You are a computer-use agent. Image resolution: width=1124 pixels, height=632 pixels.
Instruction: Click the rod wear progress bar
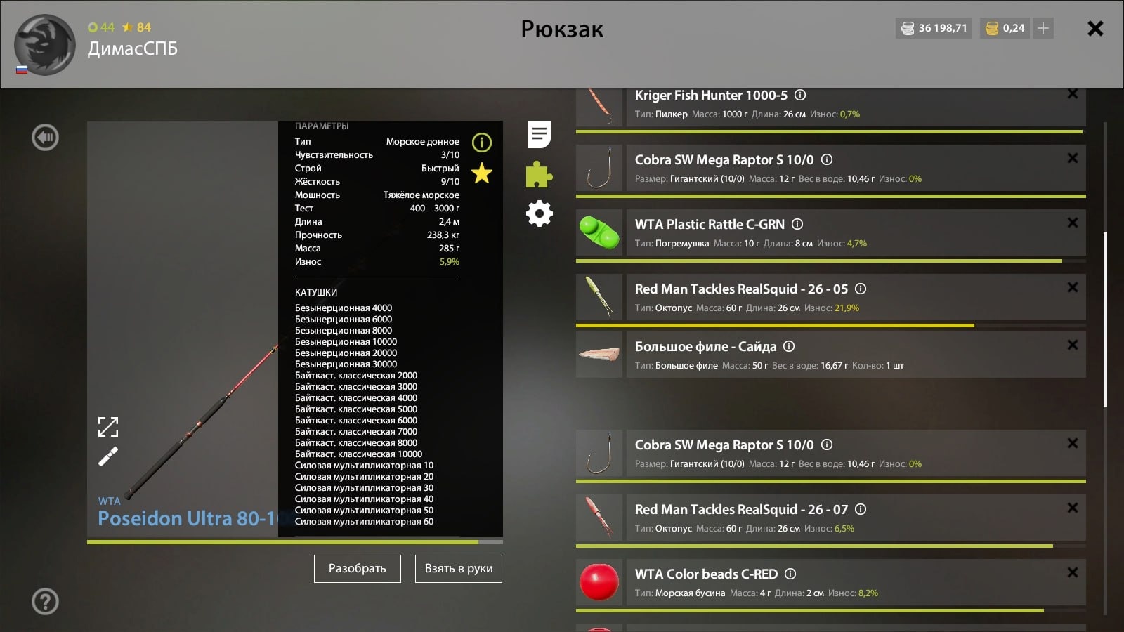coord(295,542)
